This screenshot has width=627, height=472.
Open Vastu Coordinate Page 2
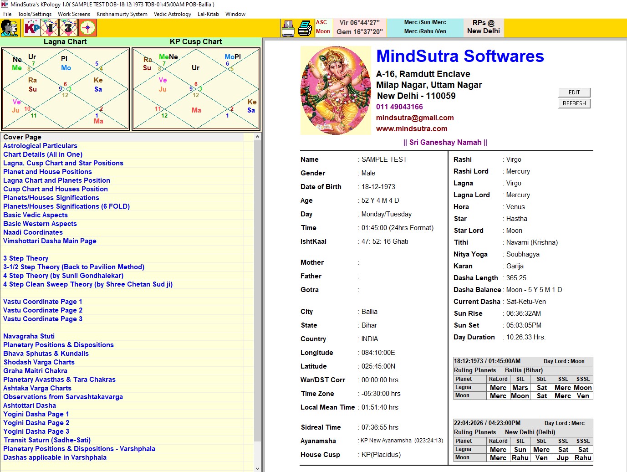[x=43, y=310]
